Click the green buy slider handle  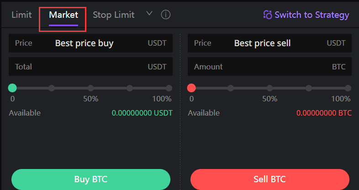12,88
